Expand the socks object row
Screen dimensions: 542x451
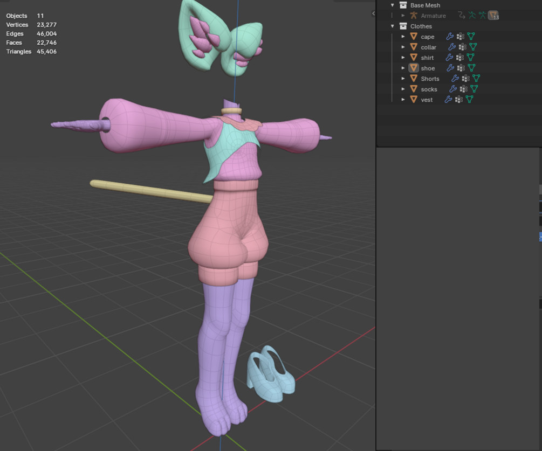click(403, 89)
